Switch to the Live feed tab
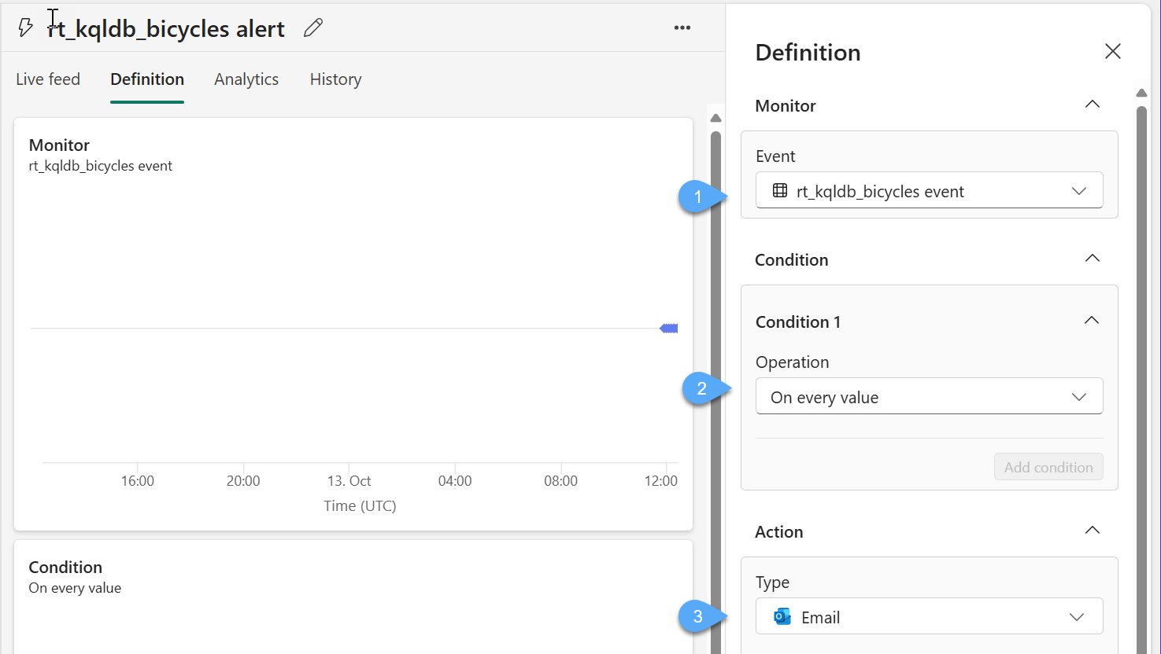Viewport: 1161px width, 654px height. coord(48,79)
